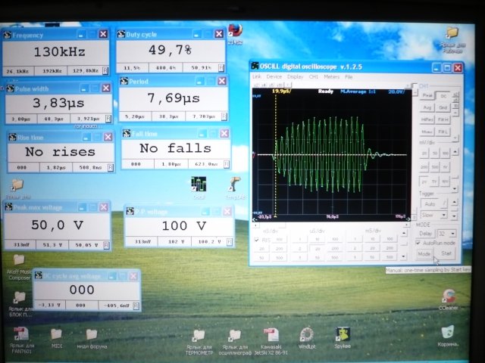Viewport: 485px width, 363px height.
Task: Launch Mozilla Firefox from desktop icon
Action: (x=235, y=30)
